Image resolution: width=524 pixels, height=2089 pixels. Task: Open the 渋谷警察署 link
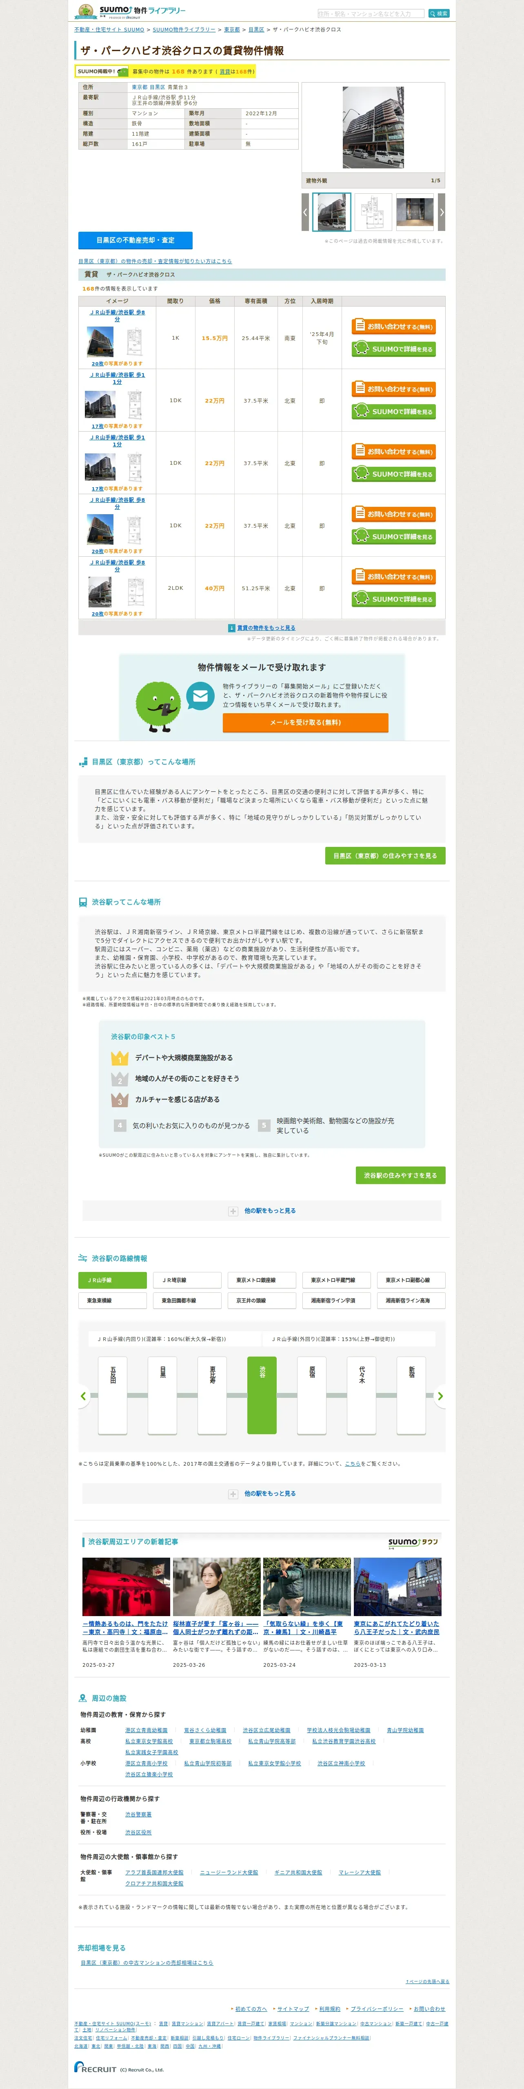pyautogui.click(x=138, y=1815)
